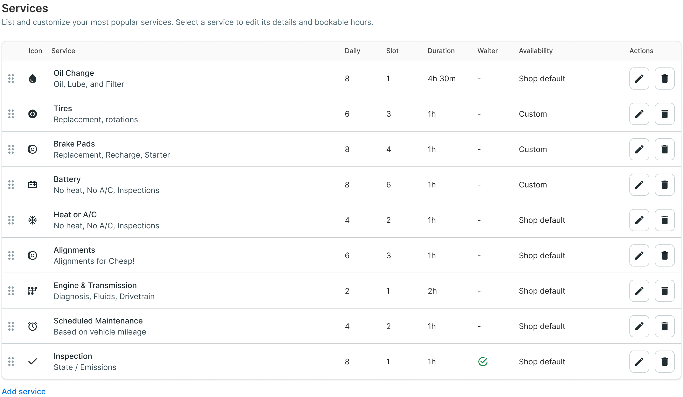Screen dimensions: 683x397
Task: Delete the Alignments service
Action: tap(664, 255)
